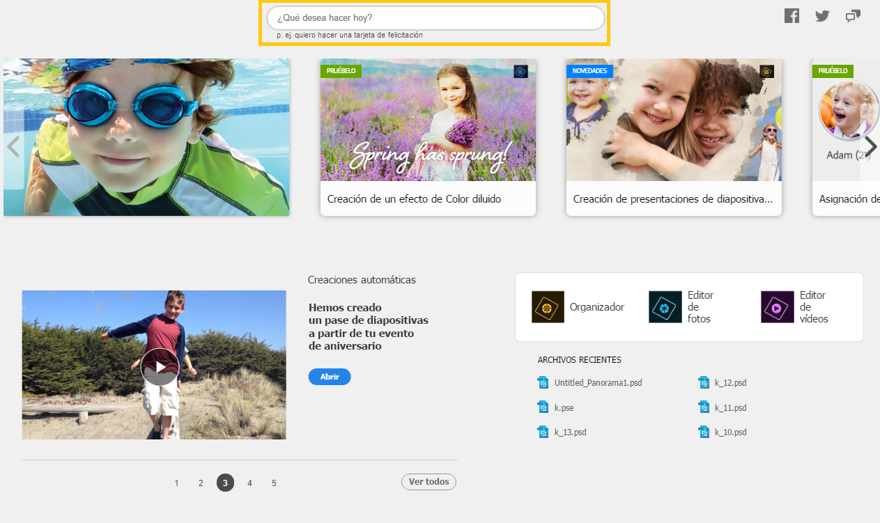Screen dimensions: 880x523
Task: Click the 'Editor de fotos' label
Action: coord(700,307)
